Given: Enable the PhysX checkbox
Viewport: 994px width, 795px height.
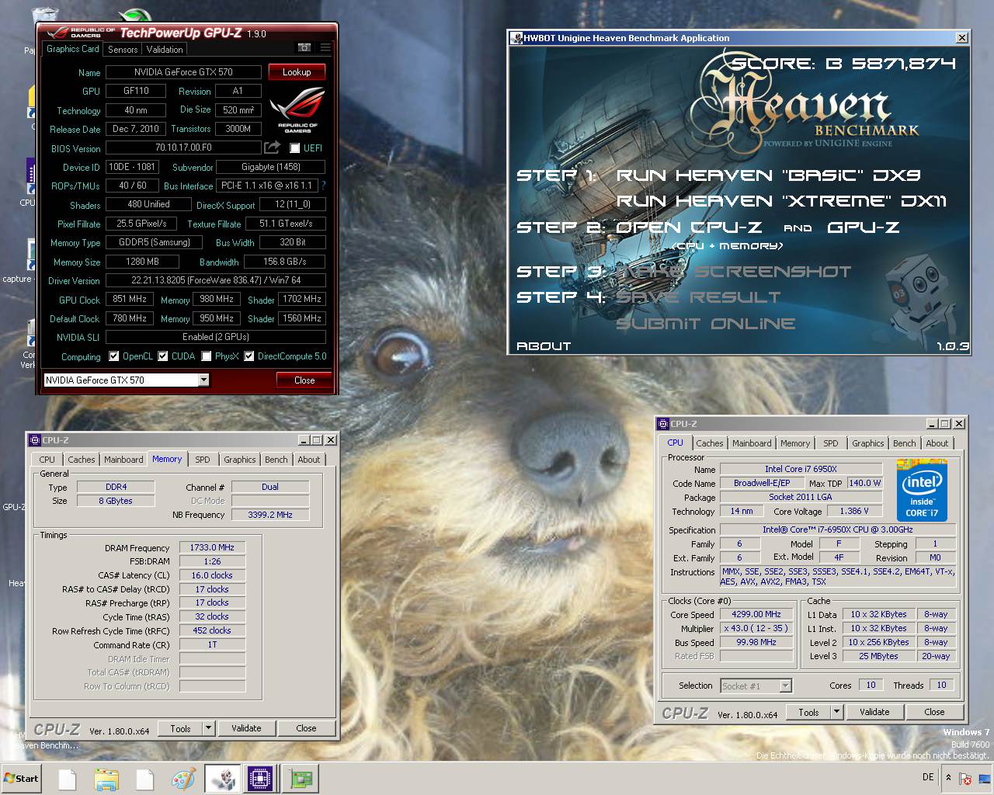Looking at the screenshot, I should 207,356.
